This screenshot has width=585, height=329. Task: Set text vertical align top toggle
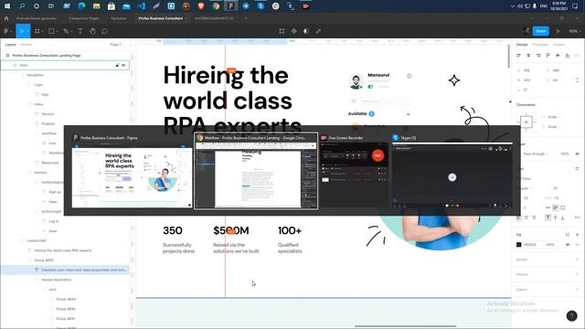[x=548, y=218]
